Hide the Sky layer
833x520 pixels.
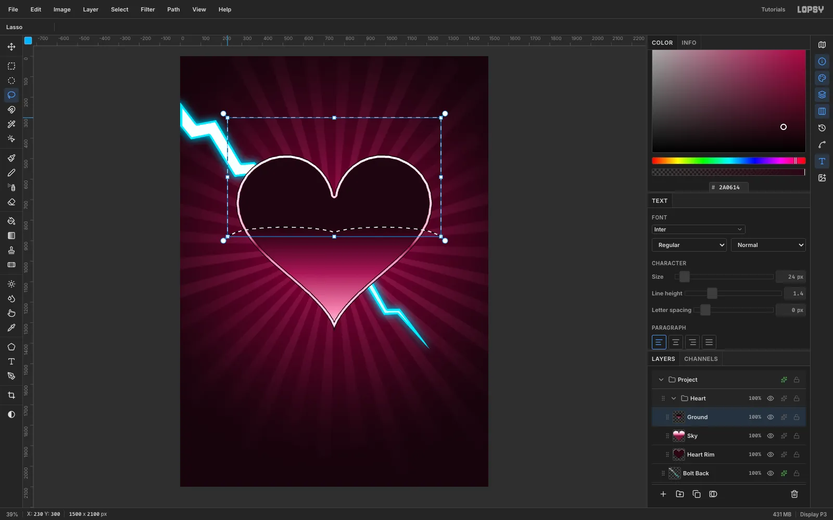771,436
